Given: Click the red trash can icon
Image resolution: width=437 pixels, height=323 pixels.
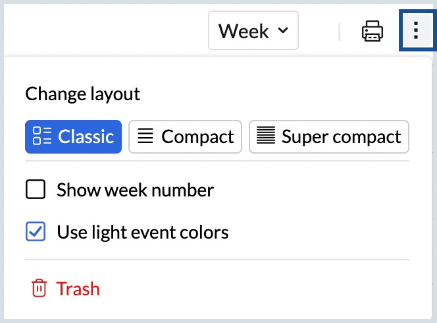Looking at the screenshot, I should [39, 289].
